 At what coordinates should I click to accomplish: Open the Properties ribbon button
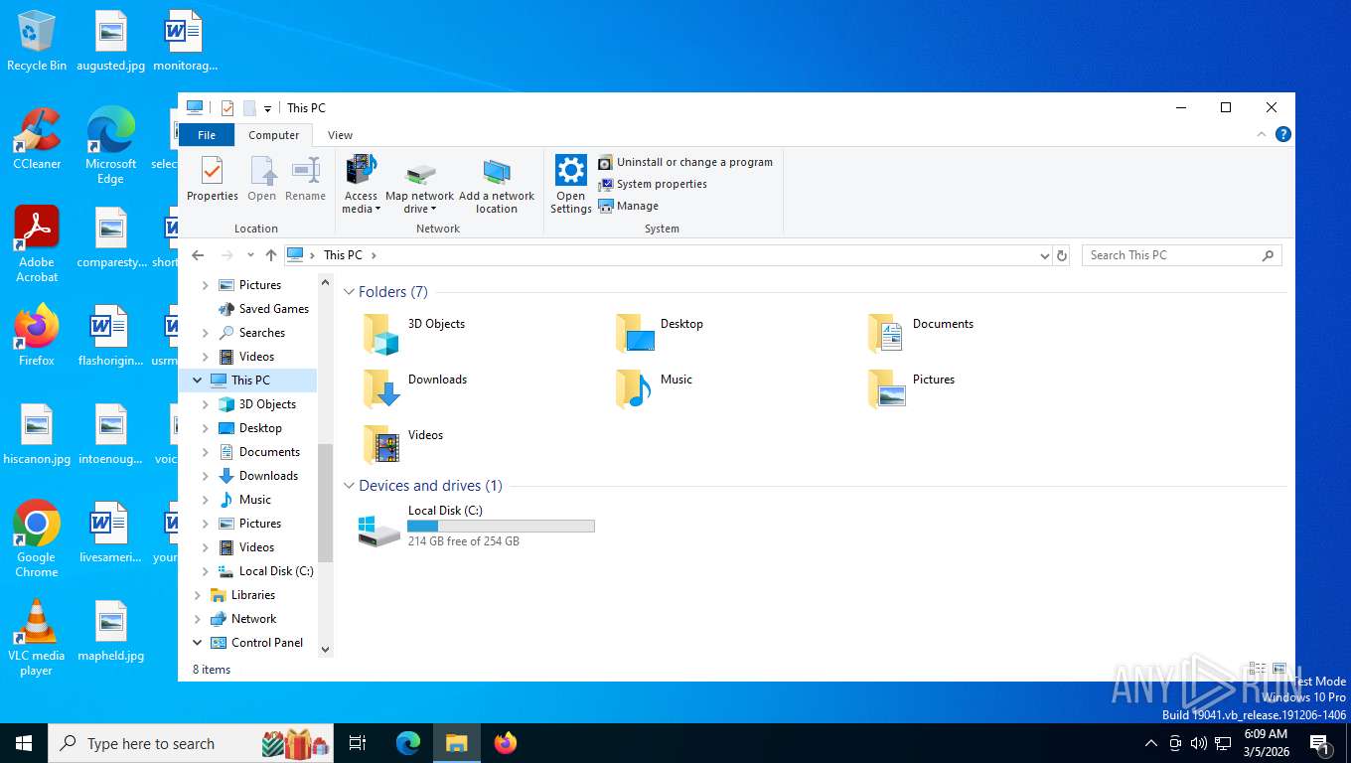213,179
